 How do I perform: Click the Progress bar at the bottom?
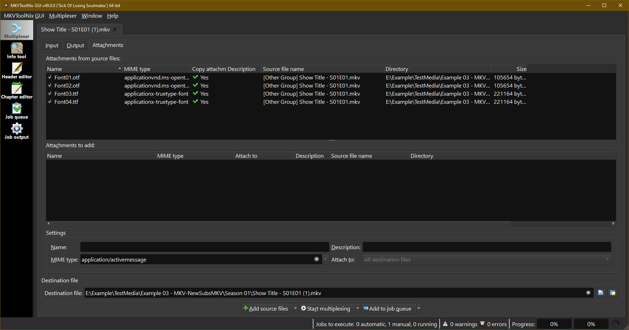pyautogui.click(x=554, y=324)
